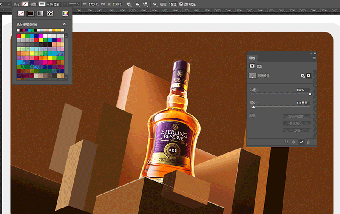Screen dimensions: 340x214
Task: Select the pixel mask button icon
Action: [303, 76]
